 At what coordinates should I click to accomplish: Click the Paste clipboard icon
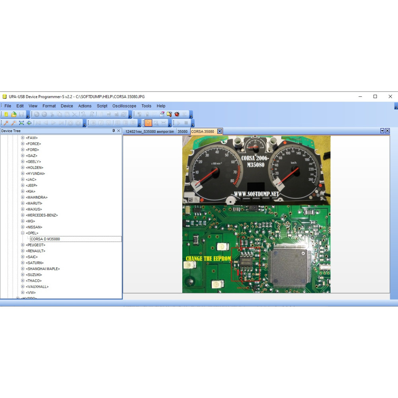click(67, 114)
